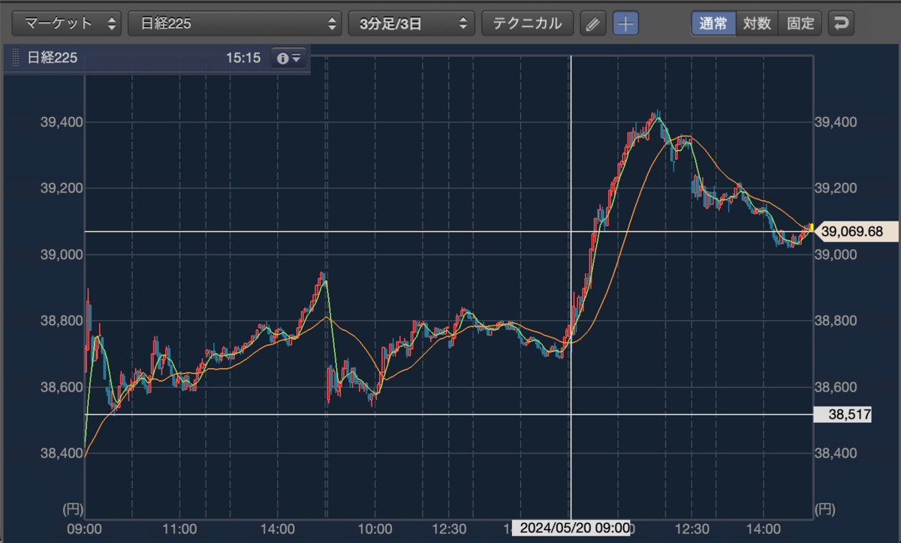Click the yellow current price marker on right axis

(812, 226)
